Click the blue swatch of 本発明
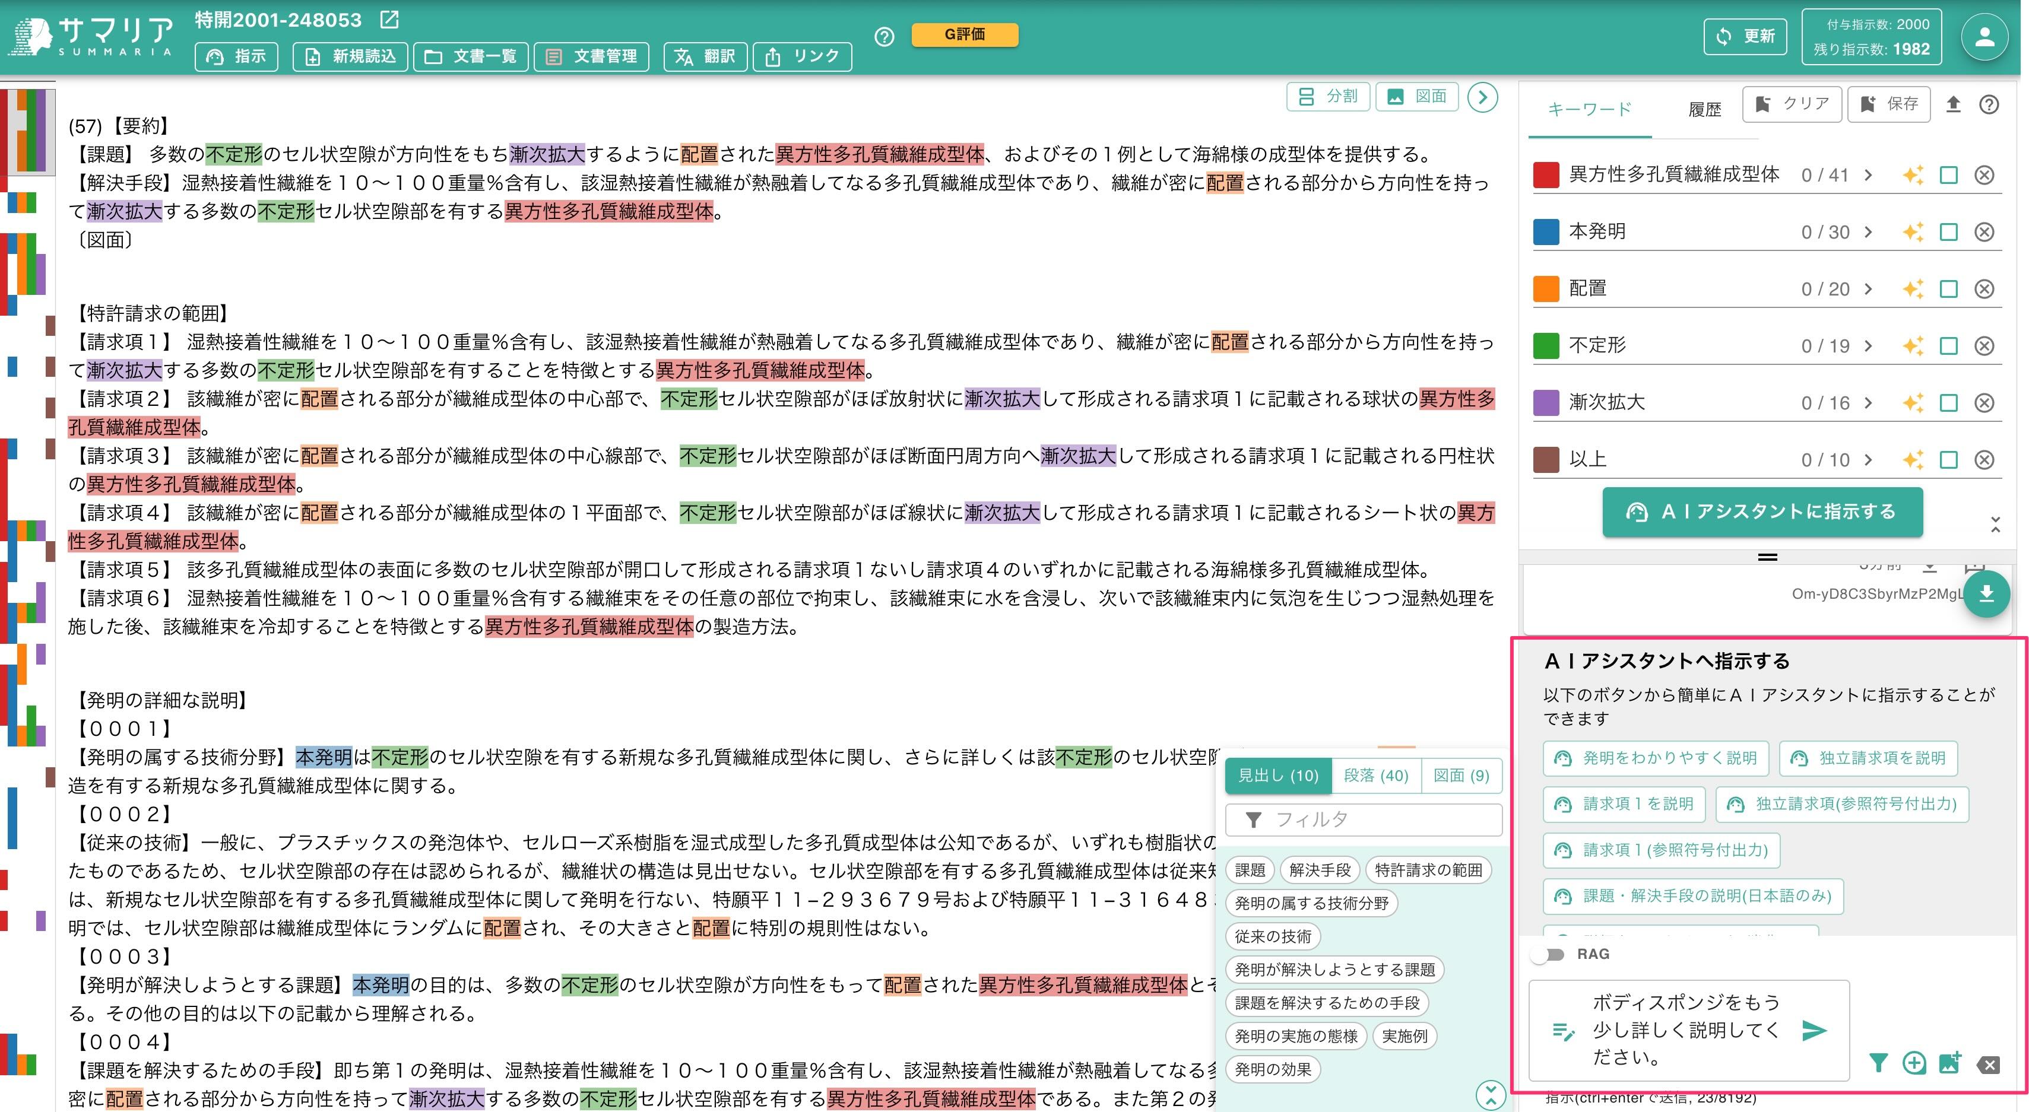Screen dimensions: 2029x1112 [x=1546, y=231]
